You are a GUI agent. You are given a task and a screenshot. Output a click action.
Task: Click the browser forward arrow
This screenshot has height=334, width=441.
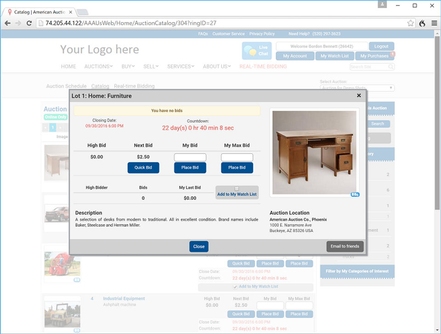18,23
